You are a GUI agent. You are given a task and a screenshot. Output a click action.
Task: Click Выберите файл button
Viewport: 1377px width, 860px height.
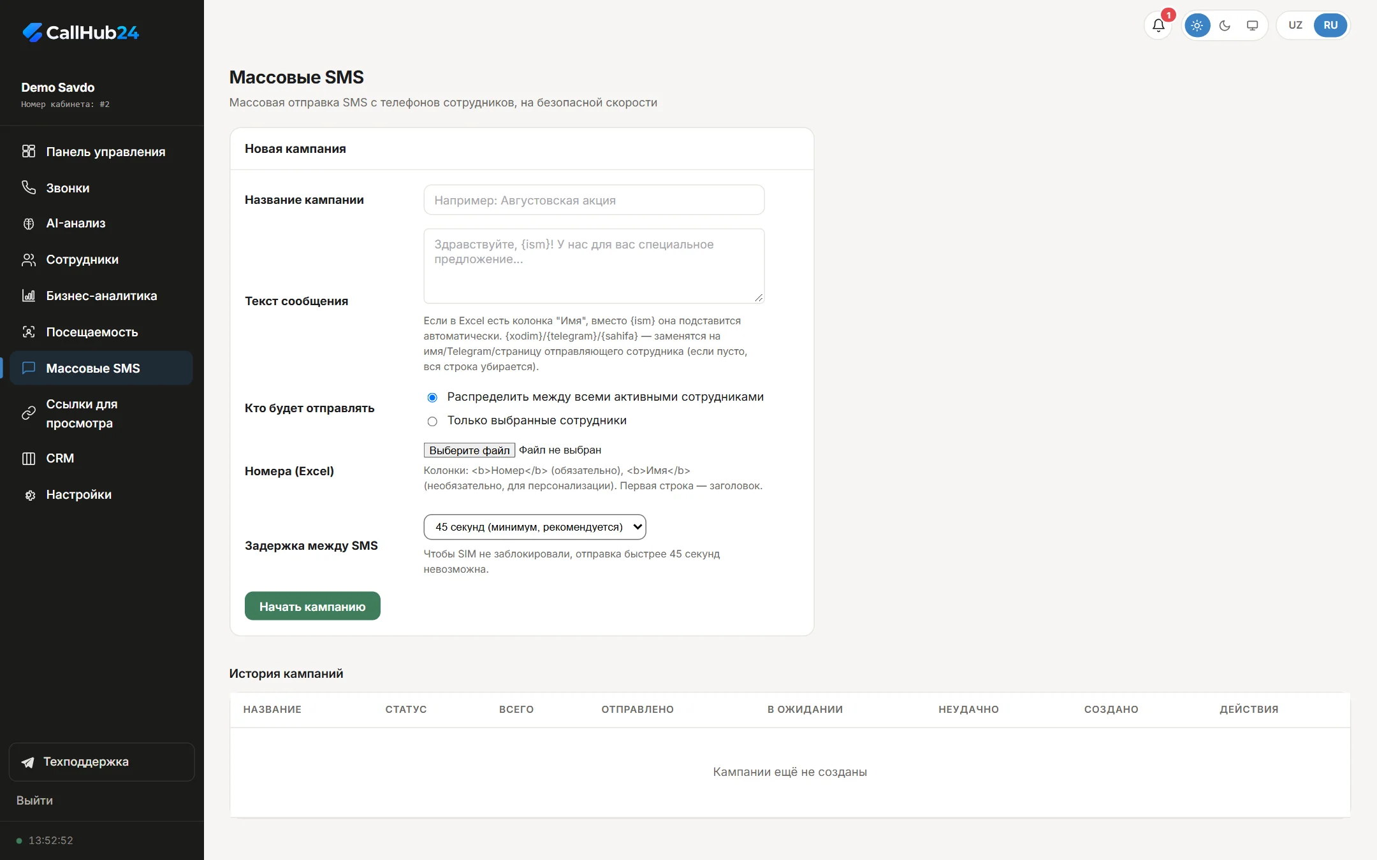tap(469, 450)
